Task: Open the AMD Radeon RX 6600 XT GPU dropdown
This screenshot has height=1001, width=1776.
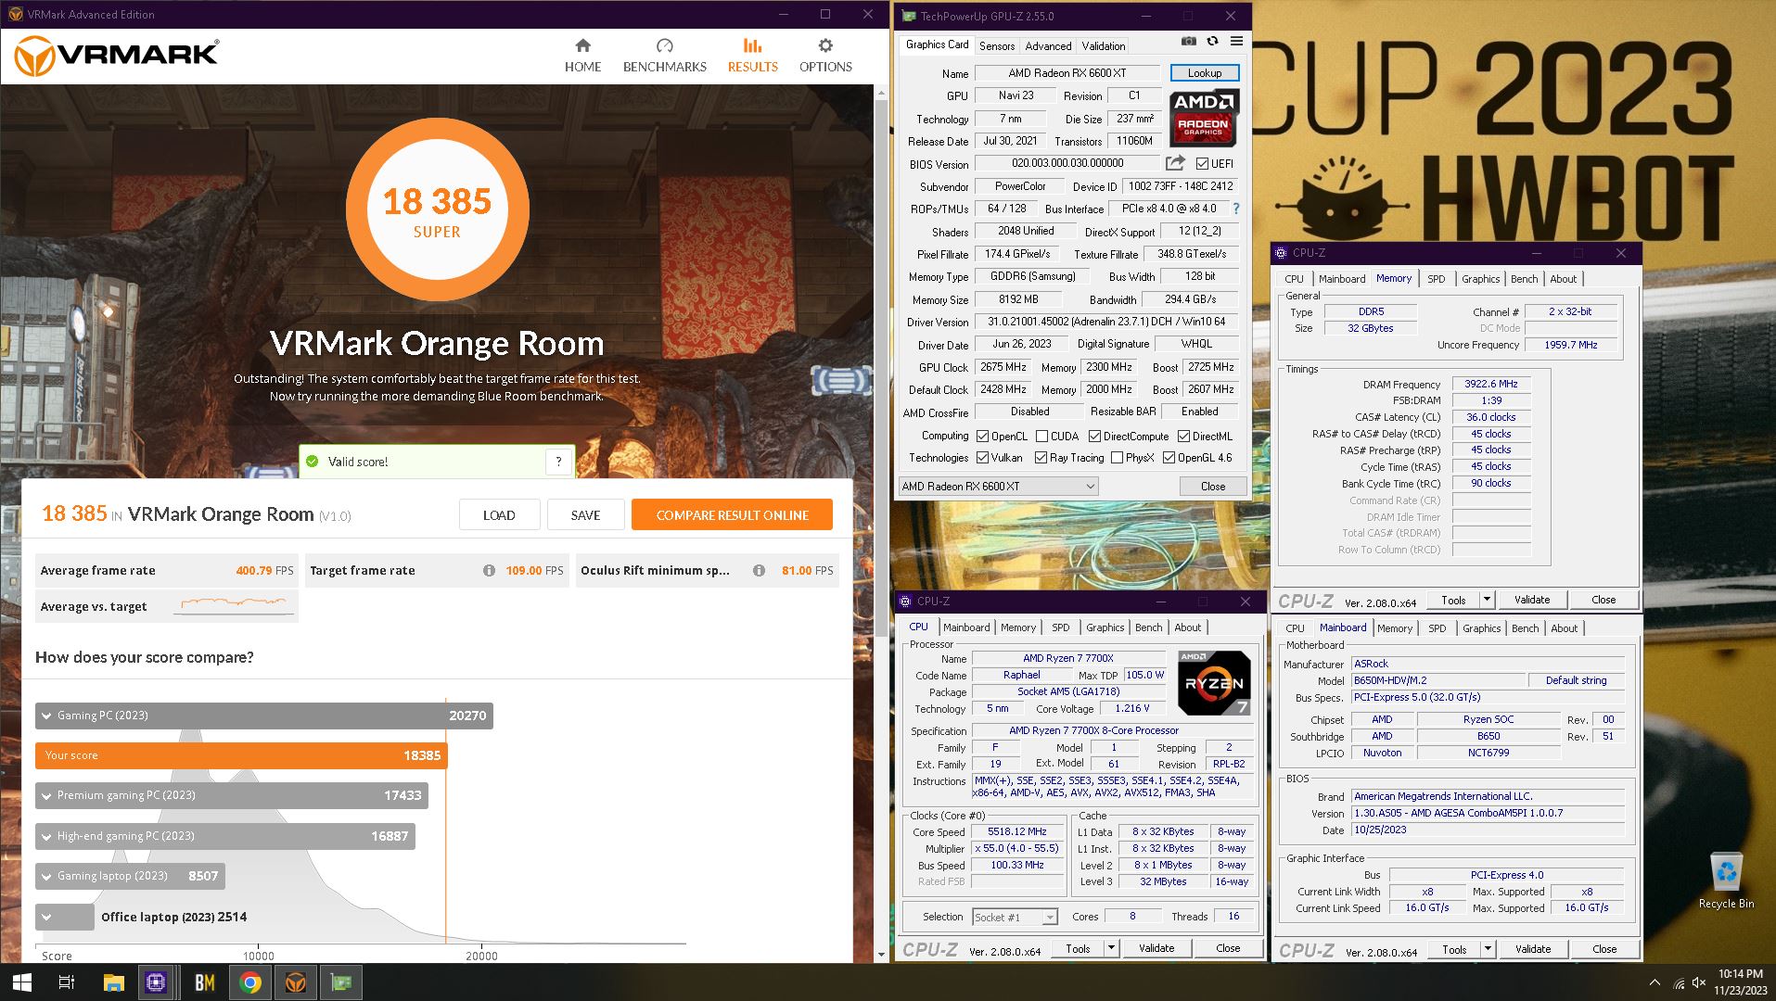Action: (x=998, y=487)
